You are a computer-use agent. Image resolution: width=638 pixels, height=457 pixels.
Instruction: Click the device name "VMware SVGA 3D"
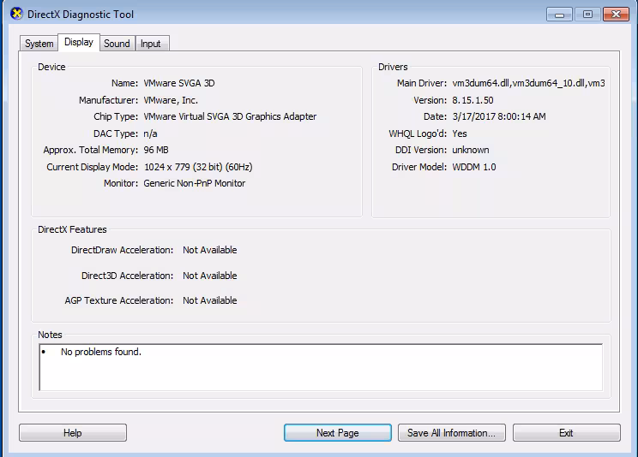[x=179, y=83]
